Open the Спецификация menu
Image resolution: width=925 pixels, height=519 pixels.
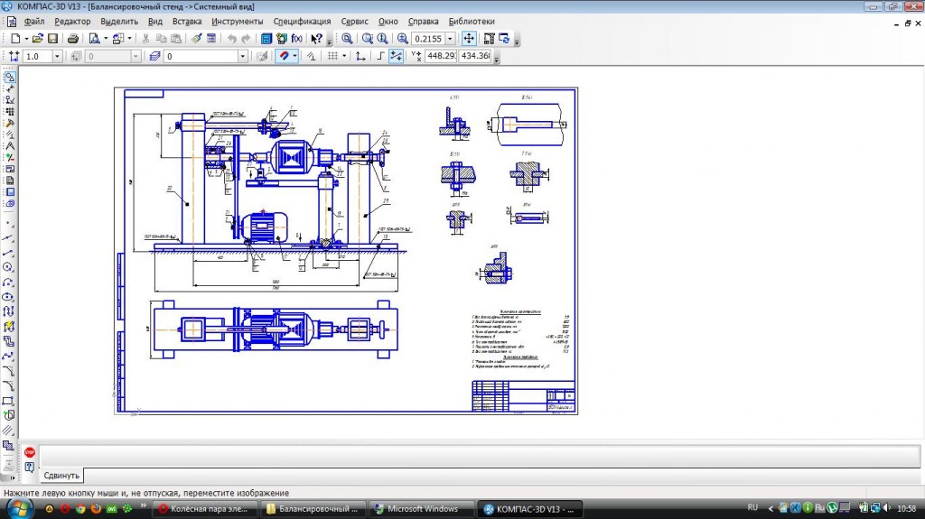(x=302, y=22)
